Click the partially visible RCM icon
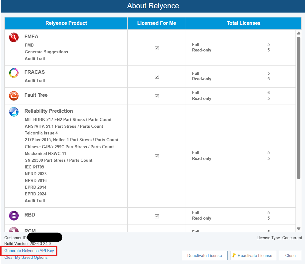This screenshot has width=305, height=264. (14, 229)
